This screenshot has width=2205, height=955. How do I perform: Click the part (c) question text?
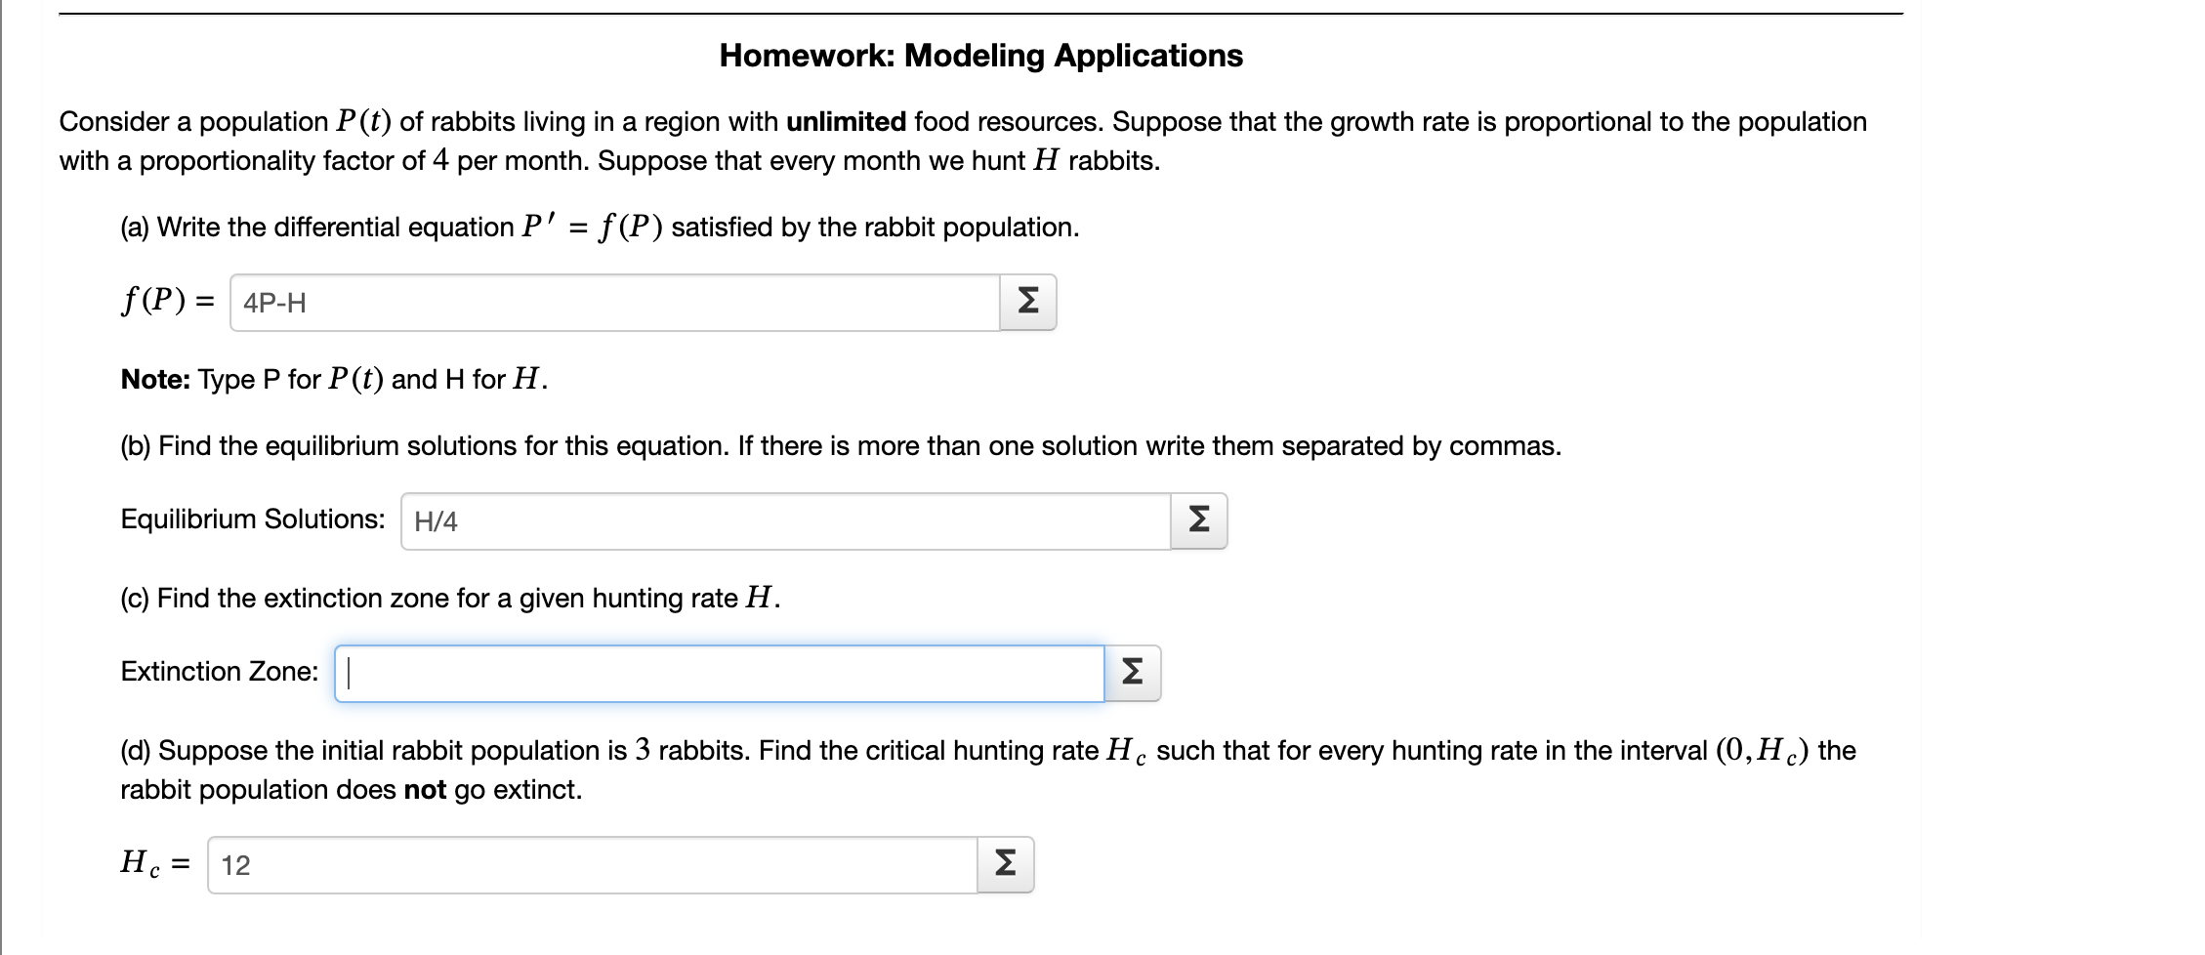(x=447, y=597)
